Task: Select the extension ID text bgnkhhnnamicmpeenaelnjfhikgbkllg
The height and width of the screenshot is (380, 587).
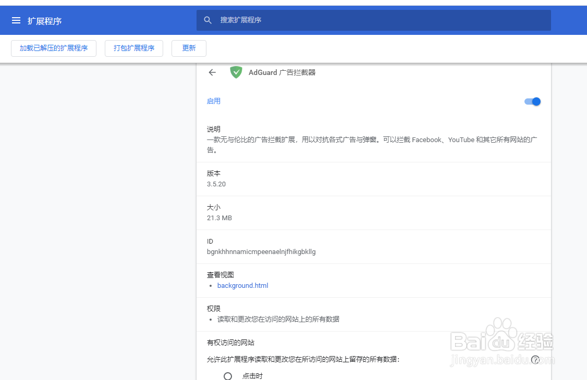Action: (261, 251)
